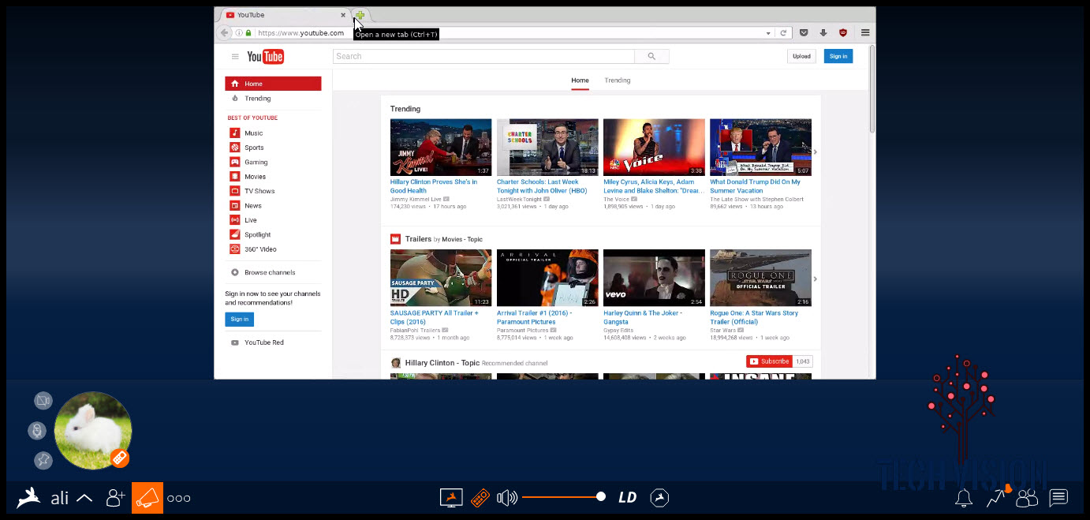Screen dimensions: 1090x520
Task: Click the YouTube search magnifier button
Action: pos(651,56)
